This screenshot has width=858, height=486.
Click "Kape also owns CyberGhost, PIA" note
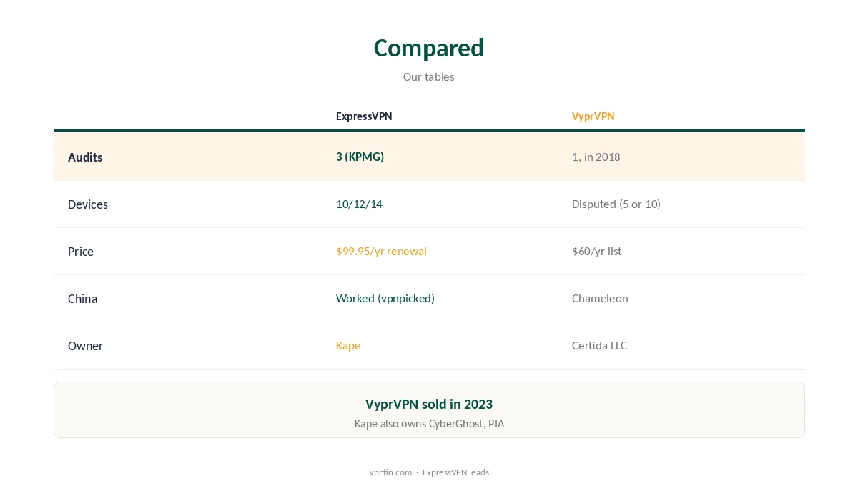pyautogui.click(x=429, y=424)
